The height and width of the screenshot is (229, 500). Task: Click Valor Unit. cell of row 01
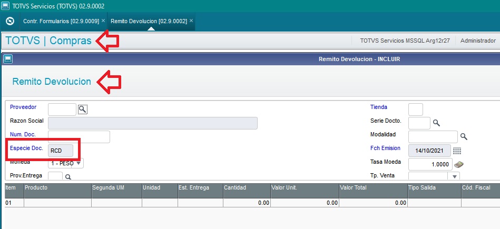click(x=305, y=203)
